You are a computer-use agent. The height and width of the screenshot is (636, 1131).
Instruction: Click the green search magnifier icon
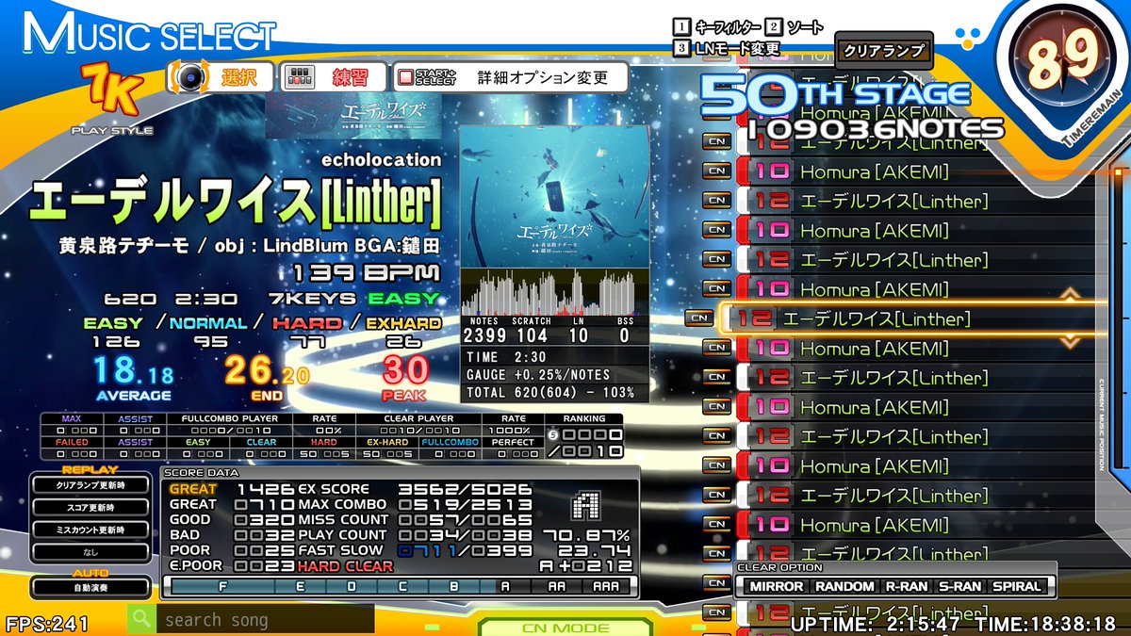coord(141,619)
